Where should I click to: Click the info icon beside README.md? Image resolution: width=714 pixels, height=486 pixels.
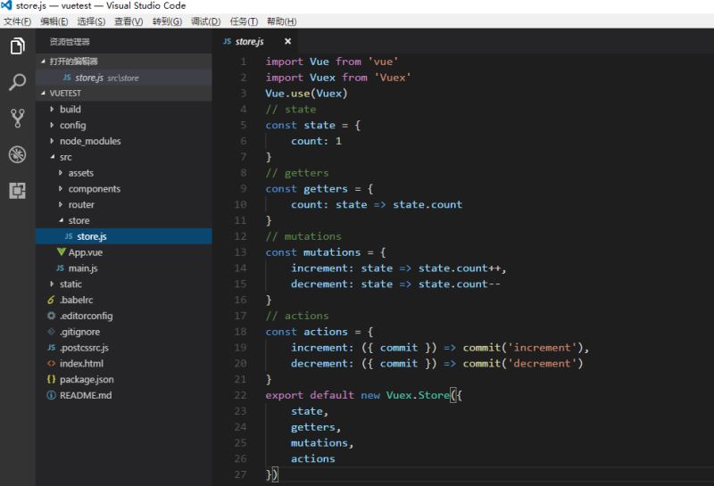tap(51, 395)
